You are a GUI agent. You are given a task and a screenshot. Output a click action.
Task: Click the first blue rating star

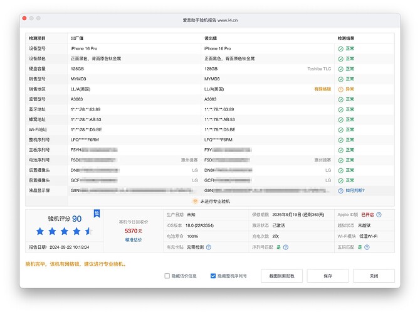[x=40, y=231]
